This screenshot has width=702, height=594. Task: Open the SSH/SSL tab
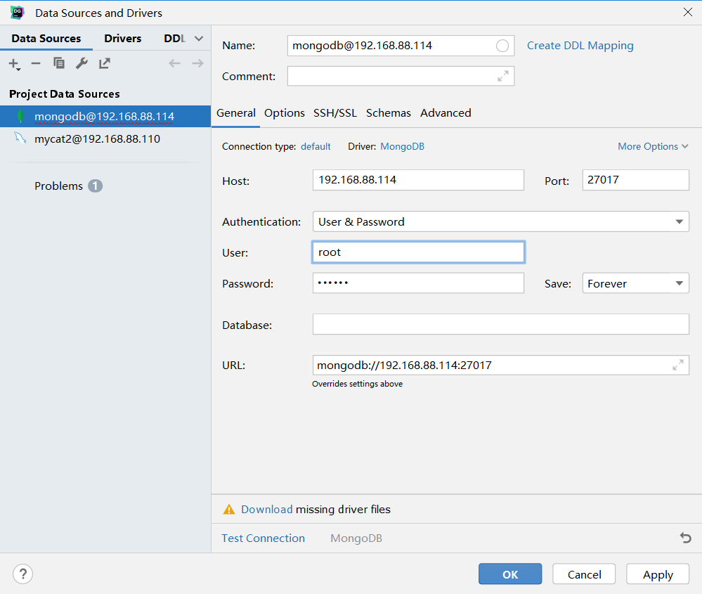[x=335, y=113]
